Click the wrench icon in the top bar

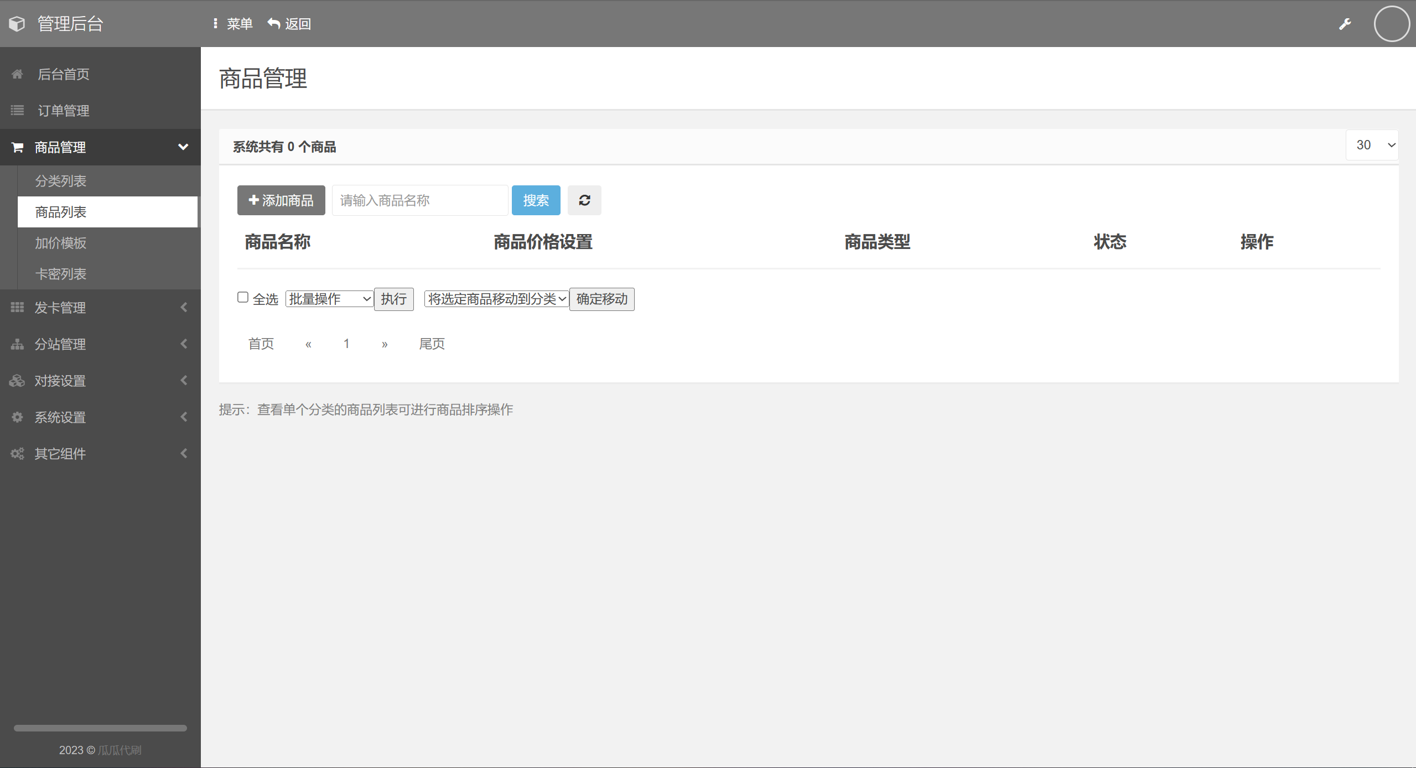(x=1345, y=24)
